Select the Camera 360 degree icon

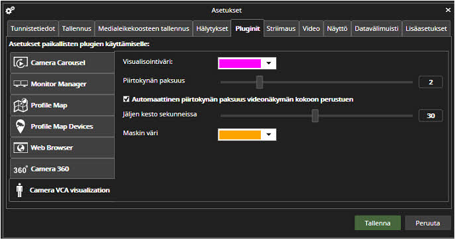click(20, 169)
